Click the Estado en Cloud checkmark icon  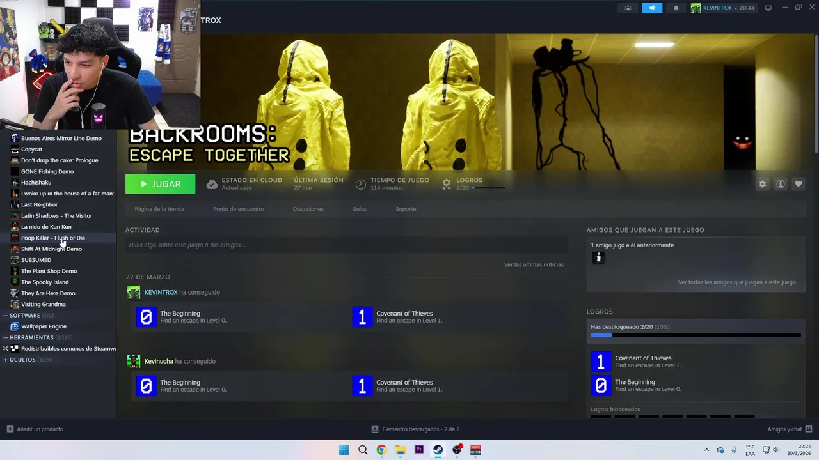coord(212,184)
